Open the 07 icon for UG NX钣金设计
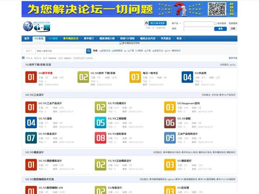The image size is (259, 194). tap(31, 138)
